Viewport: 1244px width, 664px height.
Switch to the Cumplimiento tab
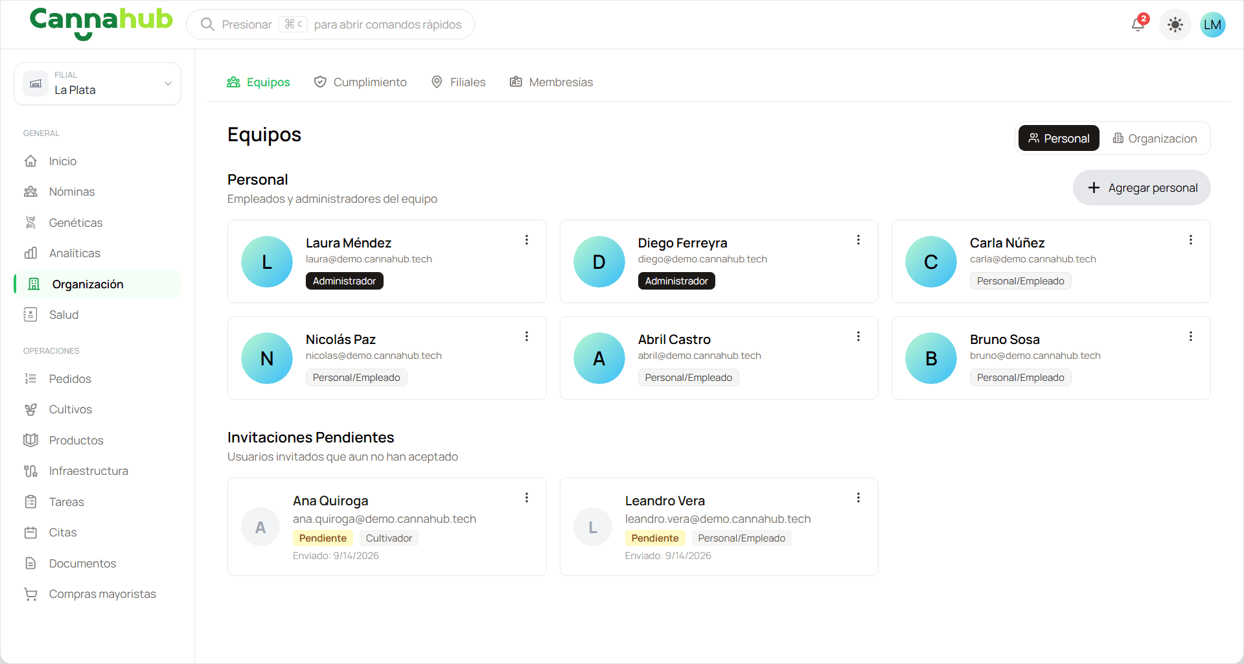(360, 82)
